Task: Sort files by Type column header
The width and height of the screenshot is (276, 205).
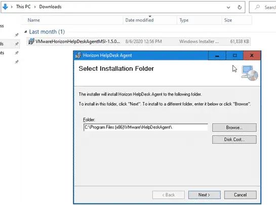Action: tap(184, 20)
